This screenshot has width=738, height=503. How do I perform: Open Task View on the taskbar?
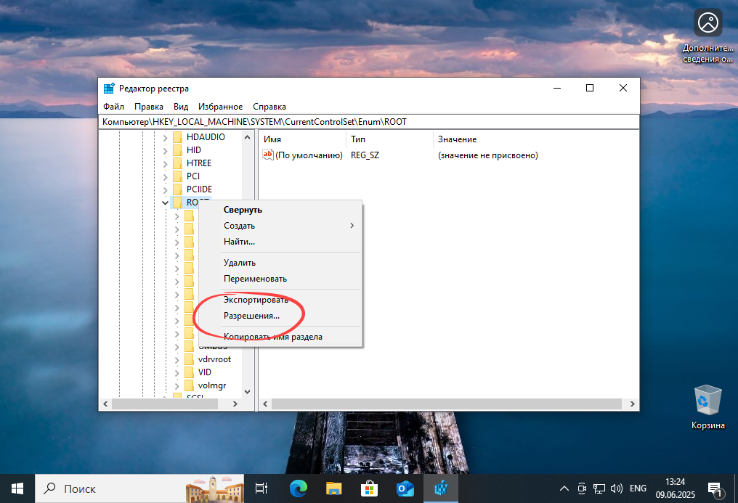[x=261, y=488]
